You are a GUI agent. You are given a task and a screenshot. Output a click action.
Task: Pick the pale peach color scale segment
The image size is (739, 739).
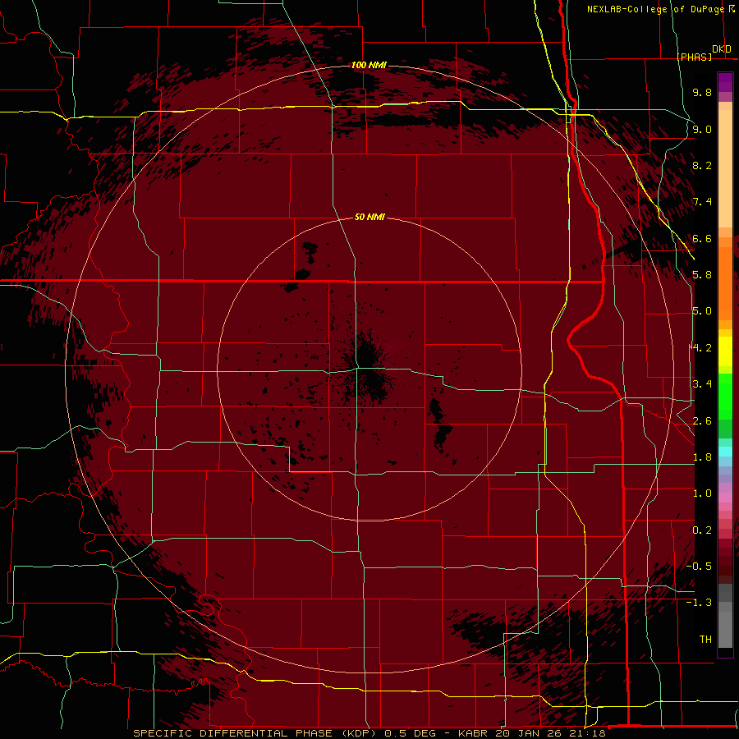pyautogui.click(x=725, y=170)
